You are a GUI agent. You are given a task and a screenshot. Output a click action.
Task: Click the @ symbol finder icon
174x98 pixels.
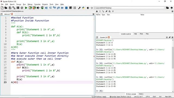(22, 8)
